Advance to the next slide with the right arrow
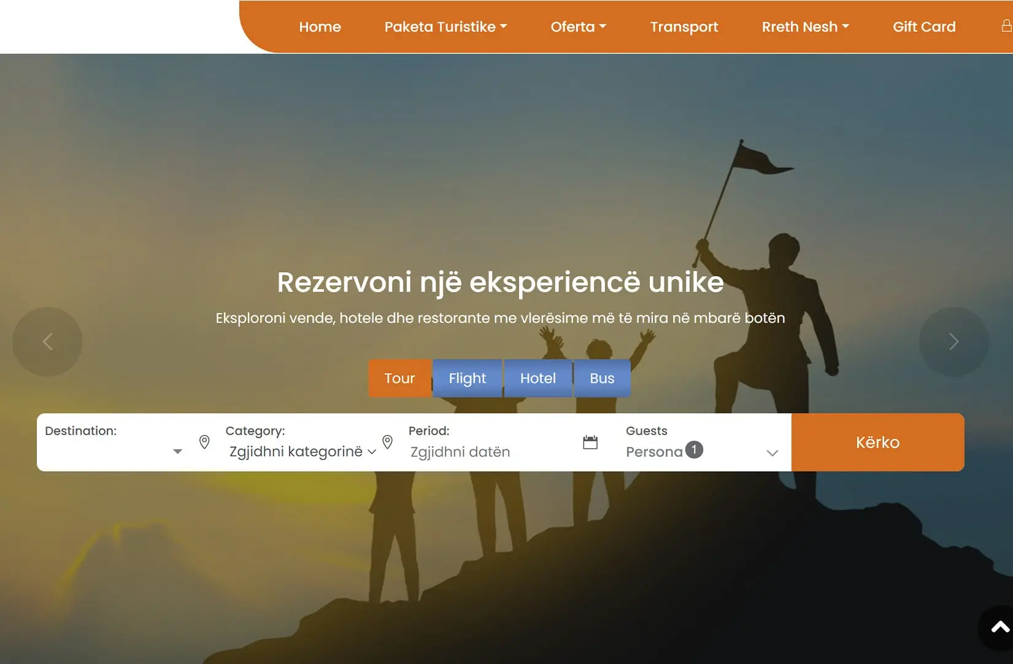Viewport: 1013px width, 664px height. click(x=953, y=342)
